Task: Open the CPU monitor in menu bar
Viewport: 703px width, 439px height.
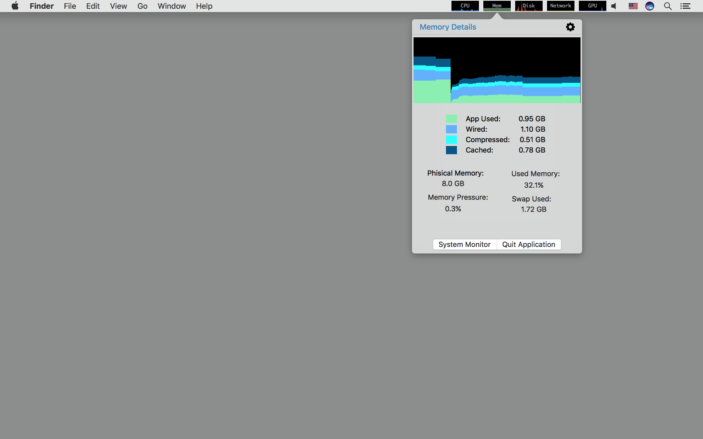Action: [465, 6]
